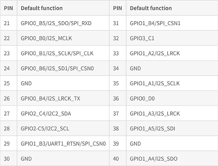This screenshot has width=218, height=166.
Task: Select the GPIO1_A1/I2S_SCLK cell
Action: coord(172,83)
